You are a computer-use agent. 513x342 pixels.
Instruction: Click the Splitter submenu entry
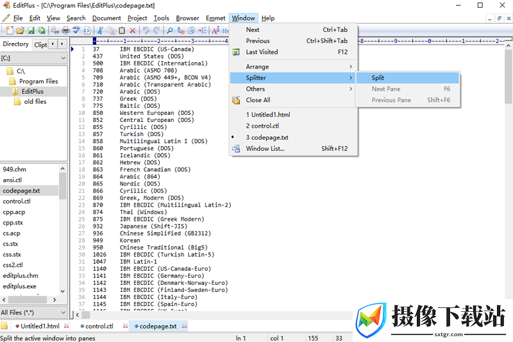coord(292,78)
